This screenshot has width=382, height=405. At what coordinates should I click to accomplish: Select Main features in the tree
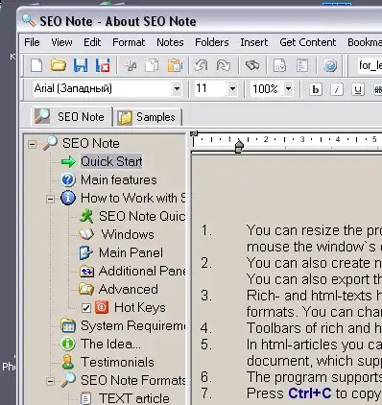click(x=119, y=179)
